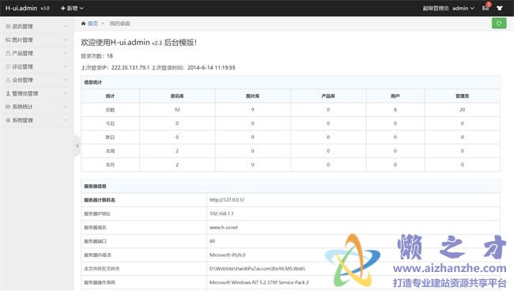
Task: Click server IP value 192.168.1.1
Action: 221,214
